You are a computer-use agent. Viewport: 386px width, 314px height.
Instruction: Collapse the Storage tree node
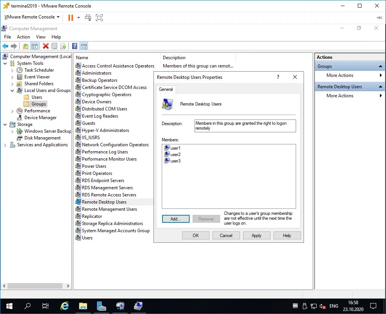[5, 124]
